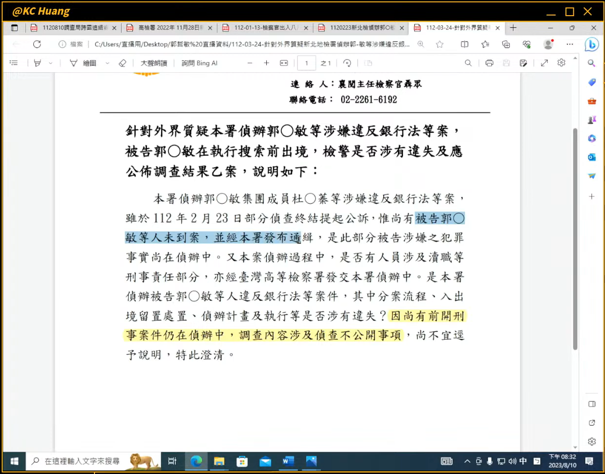This screenshot has height=474, width=605.
Task: Open the Bing chat sidebar icon
Action: pos(592,45)
